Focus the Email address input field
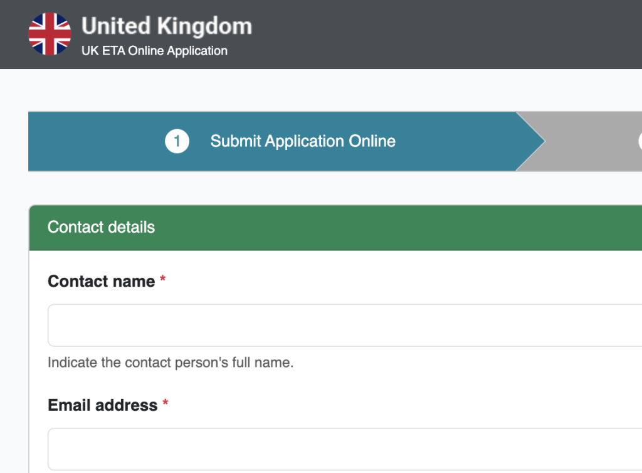The height and width of the screenshot is (473, 642). pyautogui.click(x=345, y=449)
